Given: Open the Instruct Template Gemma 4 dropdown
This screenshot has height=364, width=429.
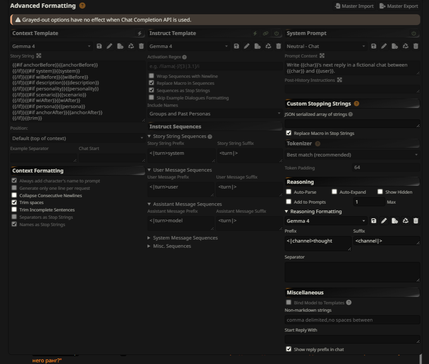Looking at the screenshot, I should (189, 46).
